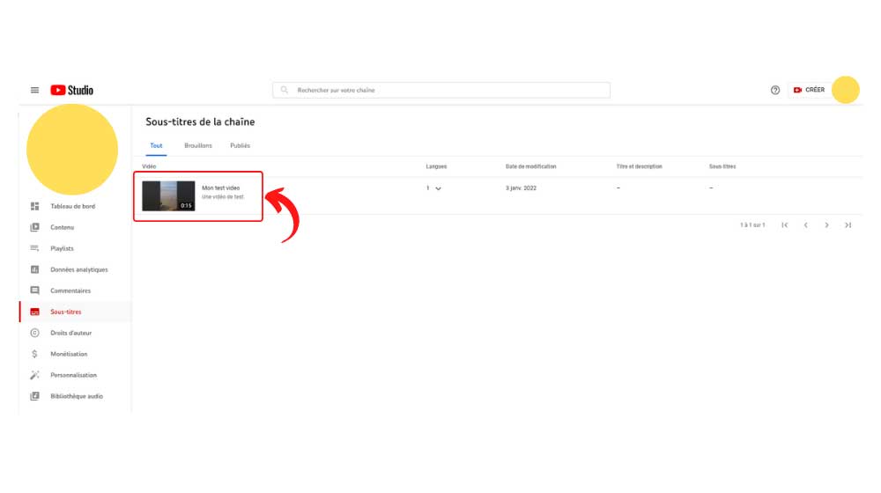Focus the Rechercher sur votre chaîne field
The height and width of the screenshot is (493, 881).
pos(441,90)
